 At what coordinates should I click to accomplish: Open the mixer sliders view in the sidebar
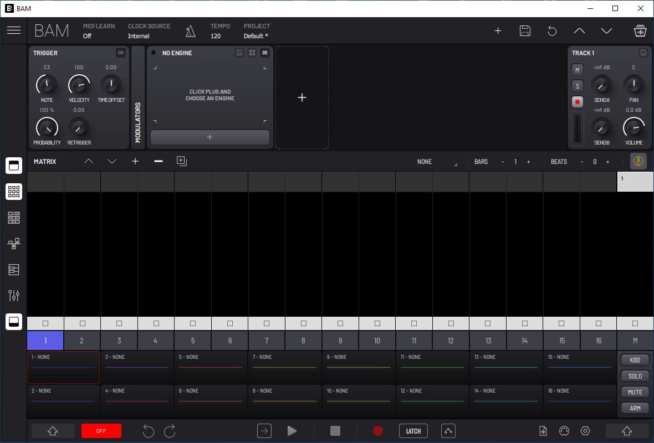pos(14,296)
